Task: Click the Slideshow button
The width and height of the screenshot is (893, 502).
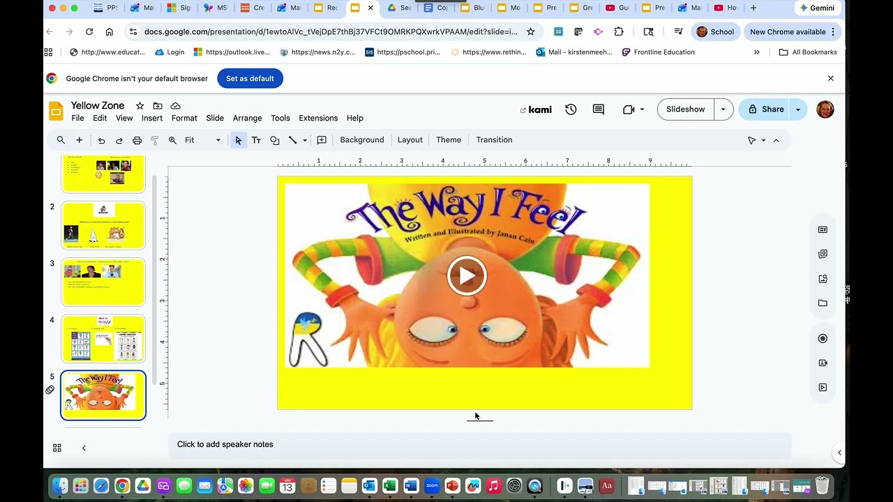Action: (686, 109)
